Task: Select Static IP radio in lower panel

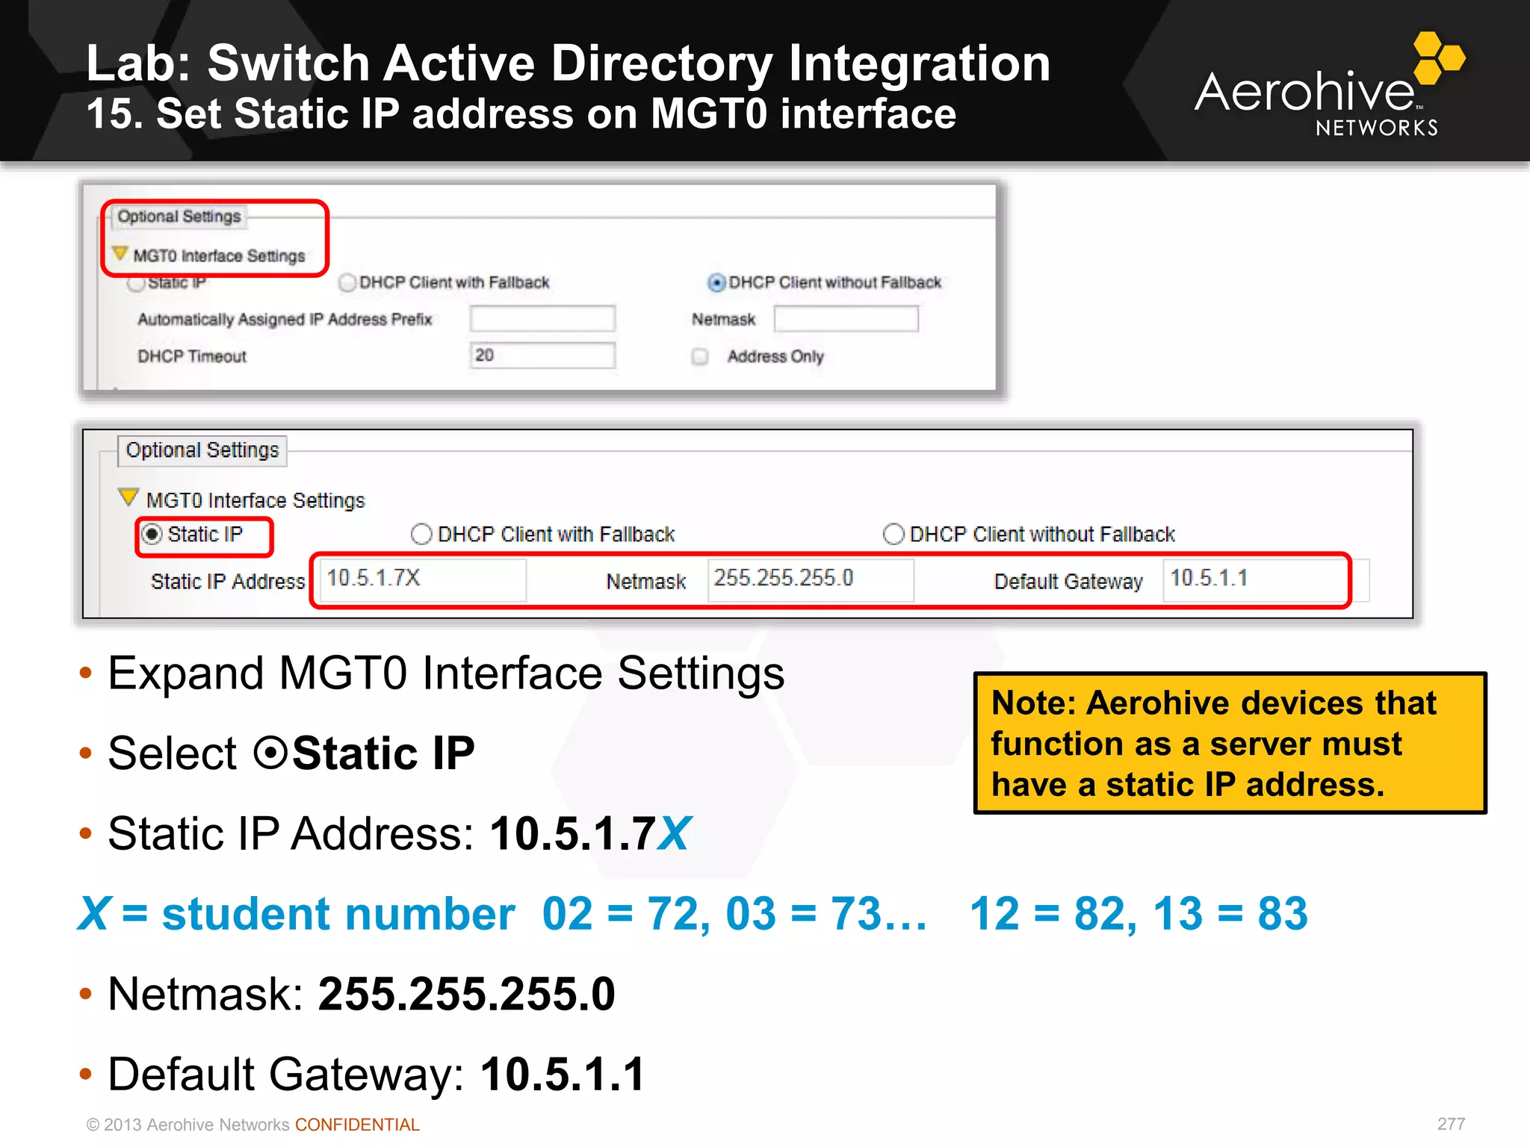Action: [x=152, y=535]
